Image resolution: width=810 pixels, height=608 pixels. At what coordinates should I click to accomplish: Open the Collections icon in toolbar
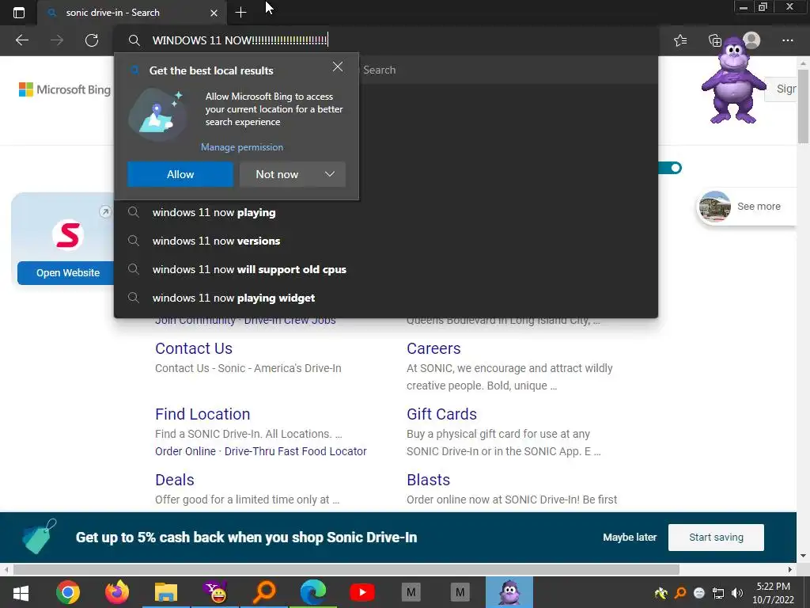coord(714,40)
